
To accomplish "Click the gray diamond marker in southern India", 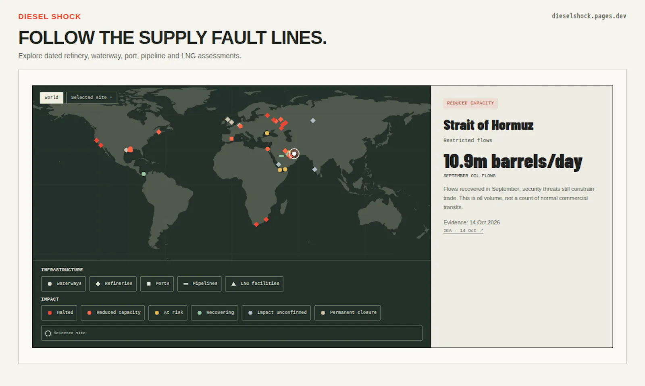I will 315,169.
